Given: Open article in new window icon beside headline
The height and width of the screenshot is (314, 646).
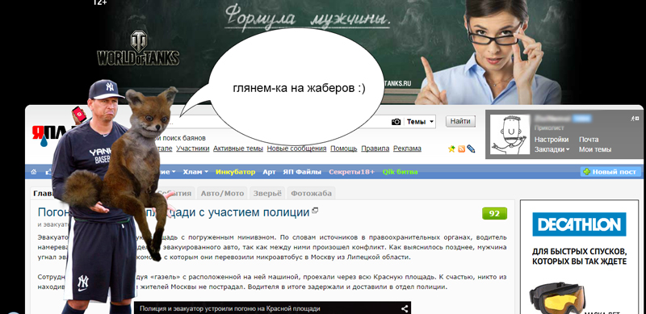Looking at the screenshot, I should [x=315, y=210].
